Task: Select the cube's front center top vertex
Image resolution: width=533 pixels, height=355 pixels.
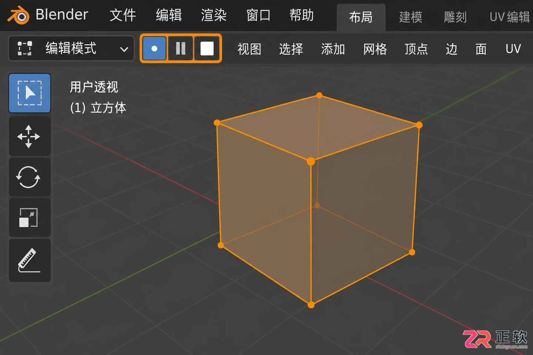Action: coord(311,161)
